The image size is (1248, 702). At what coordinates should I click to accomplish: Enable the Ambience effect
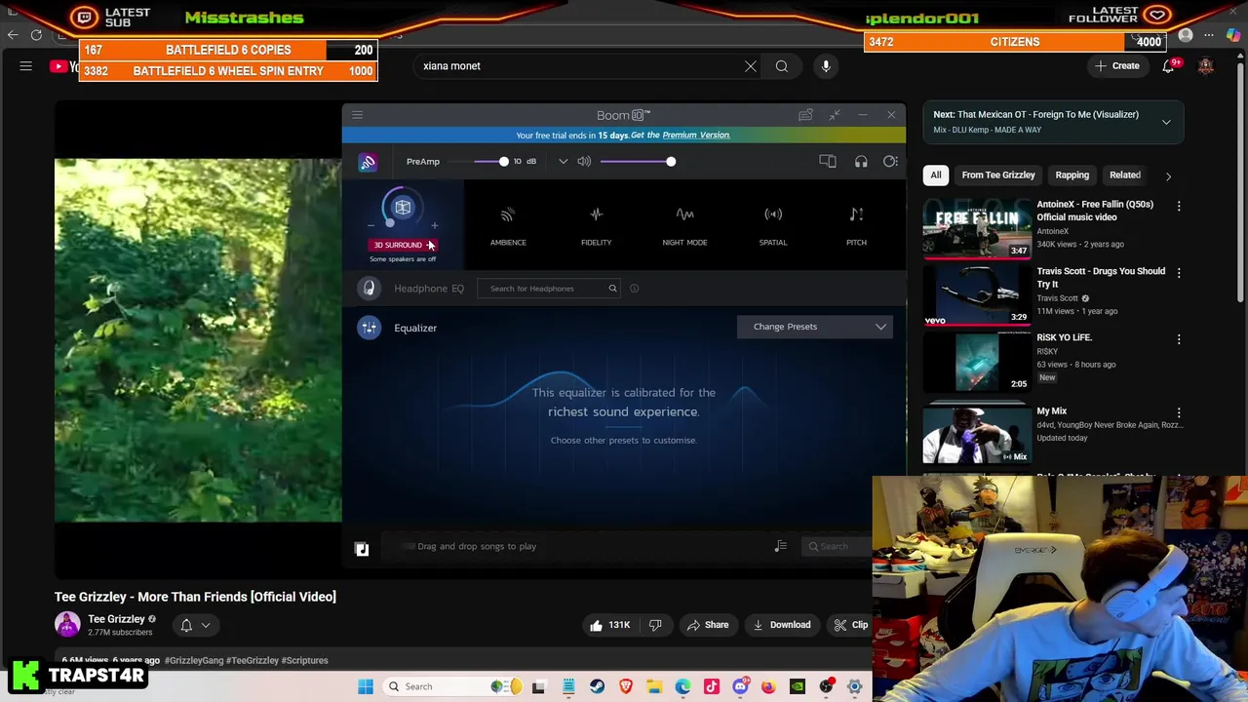pos(508,225)
